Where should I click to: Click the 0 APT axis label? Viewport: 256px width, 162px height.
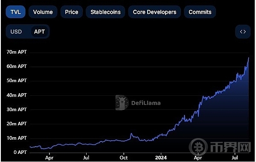20,152
